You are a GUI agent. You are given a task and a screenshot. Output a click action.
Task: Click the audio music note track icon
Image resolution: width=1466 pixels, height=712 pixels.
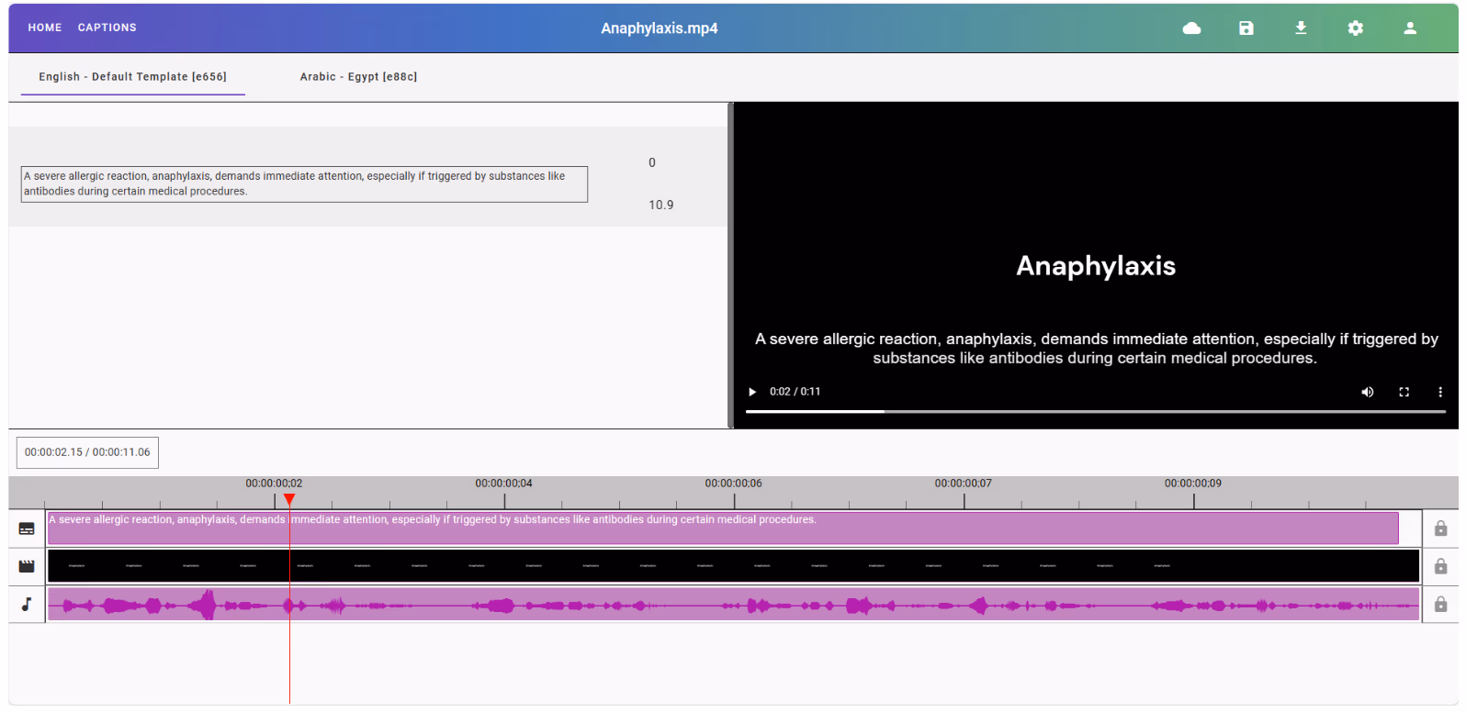pos(27,604)
